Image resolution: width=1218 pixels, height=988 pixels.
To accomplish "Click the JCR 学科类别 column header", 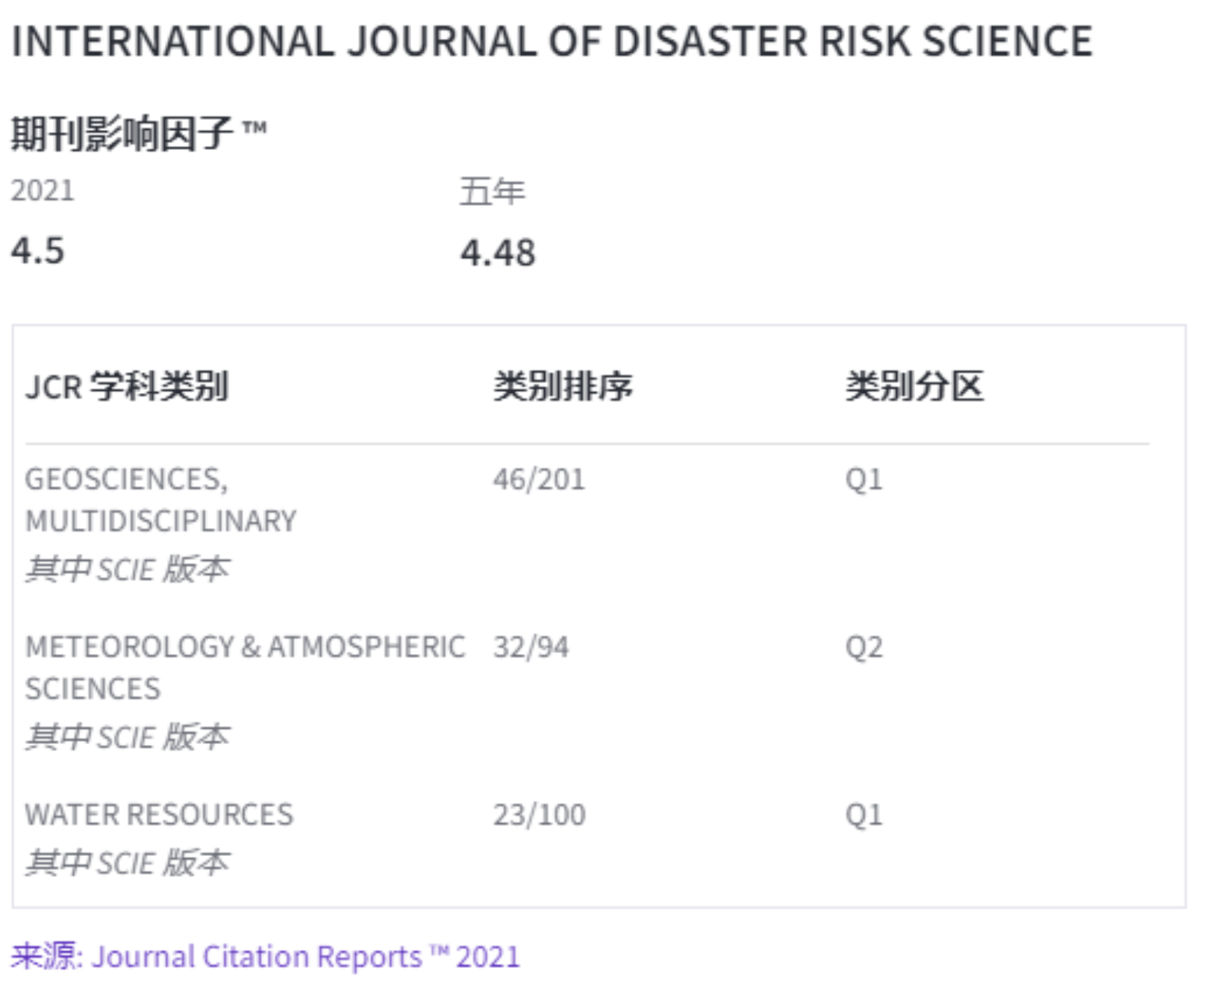I will tap(127, 386).
